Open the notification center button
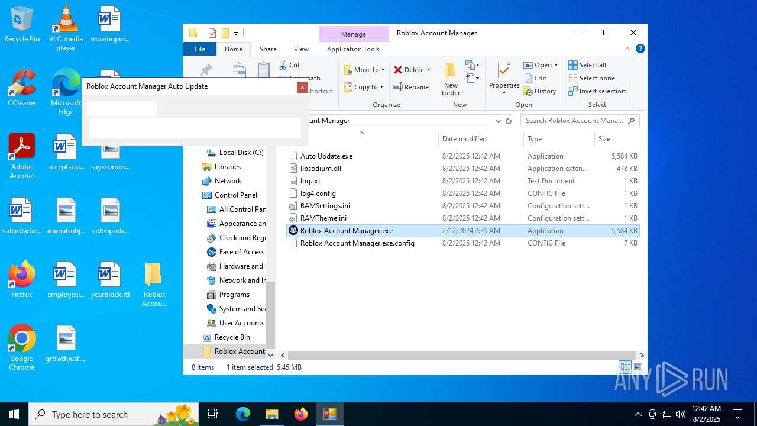This screenshot has height=426, width=757. tap(737, 414)
